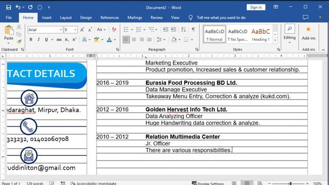The image size is (329, 185).
Task: Open the File tab
Action: pyautogui.click(x=9, y=17)
